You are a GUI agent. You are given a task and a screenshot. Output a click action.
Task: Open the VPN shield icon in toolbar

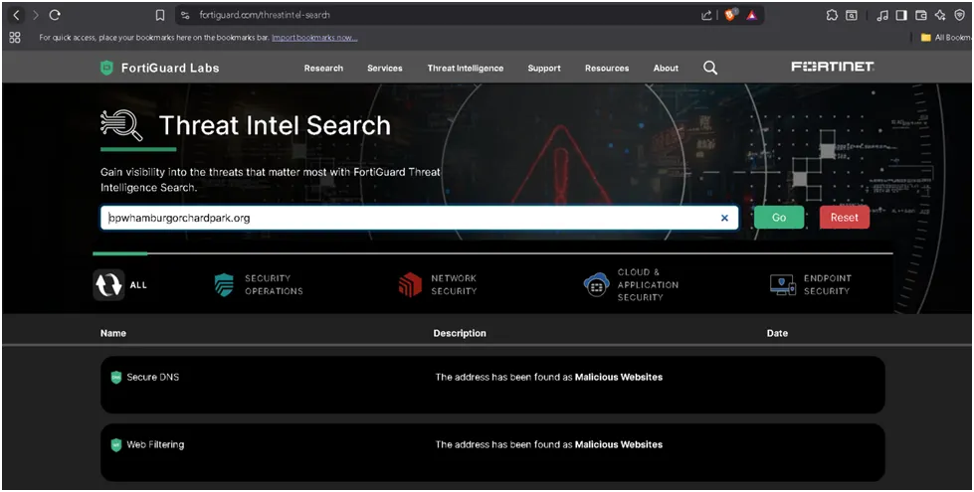(960, 16)
